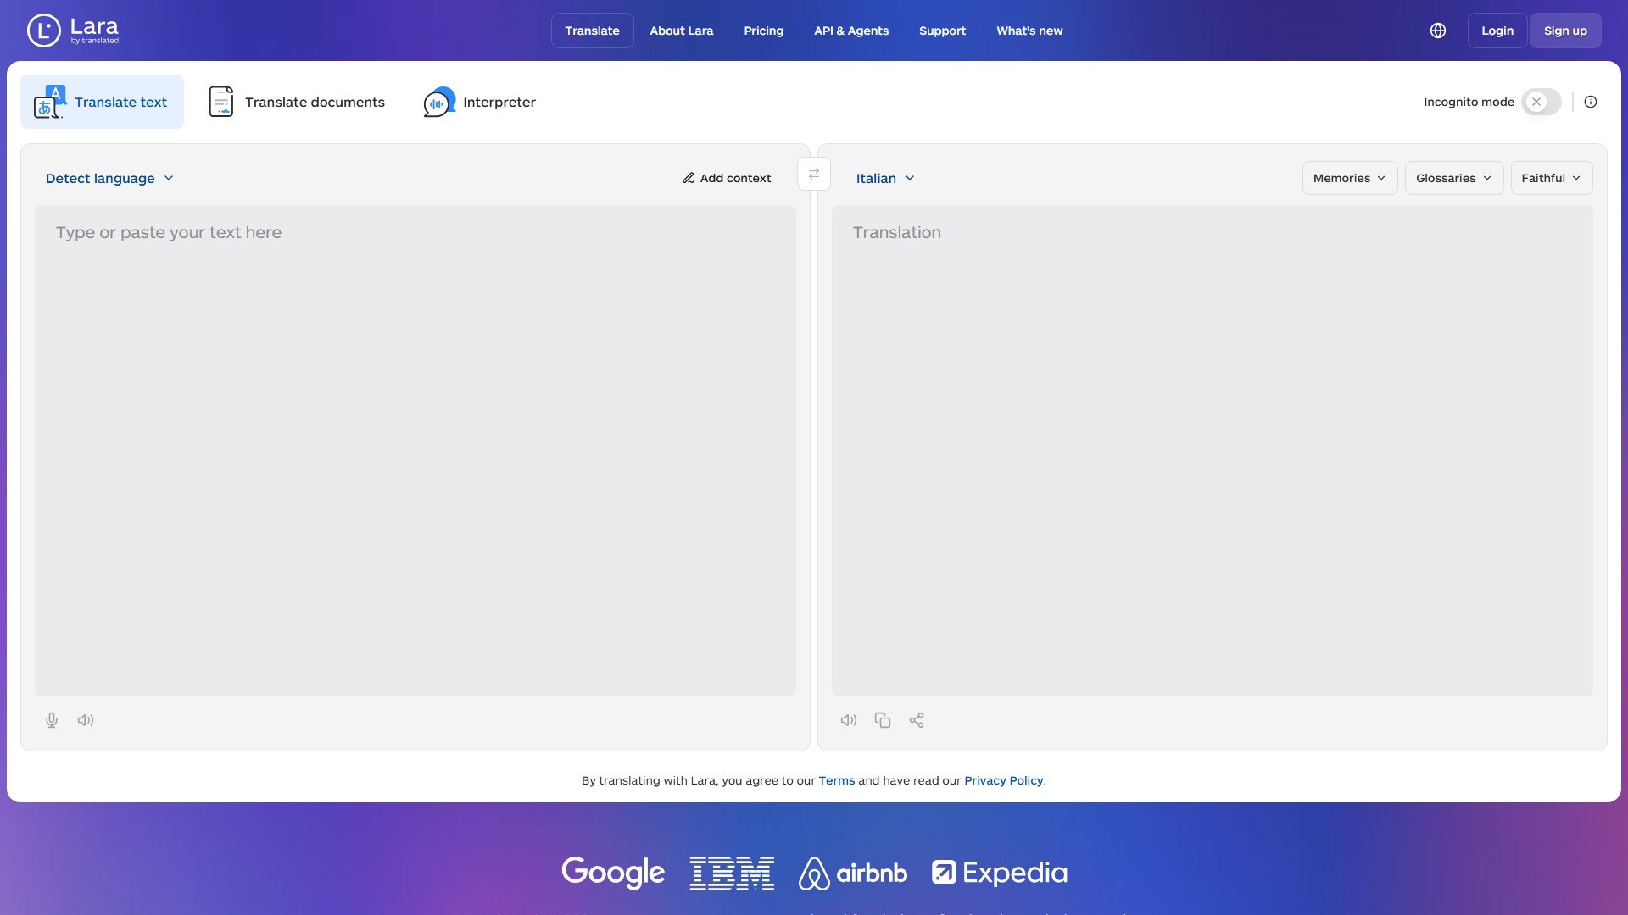Copy translation using the copy icon

coord(883,720)
